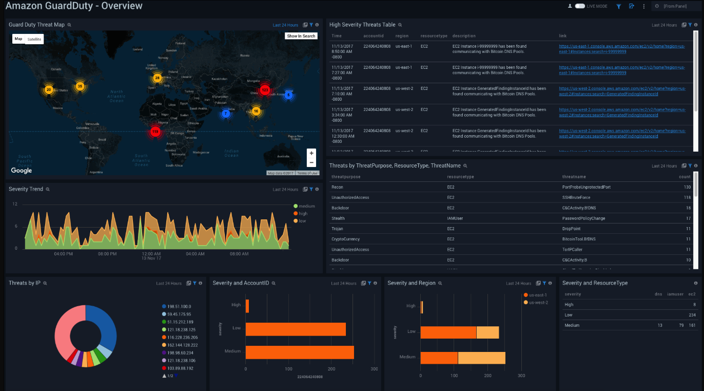The width and height of the screenshot is (704, 391).
Task: Click the Show In Search button on the map
Action: click(300, 35)
